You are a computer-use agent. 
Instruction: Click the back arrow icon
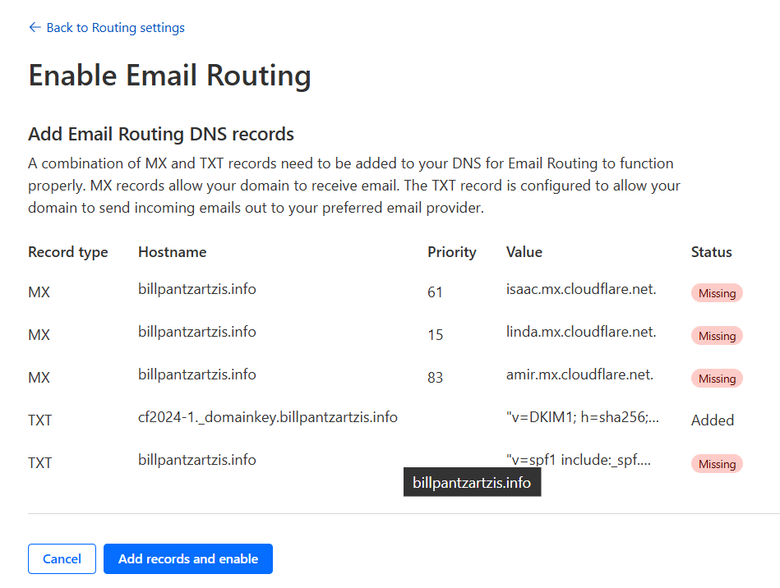coord(35,28)
